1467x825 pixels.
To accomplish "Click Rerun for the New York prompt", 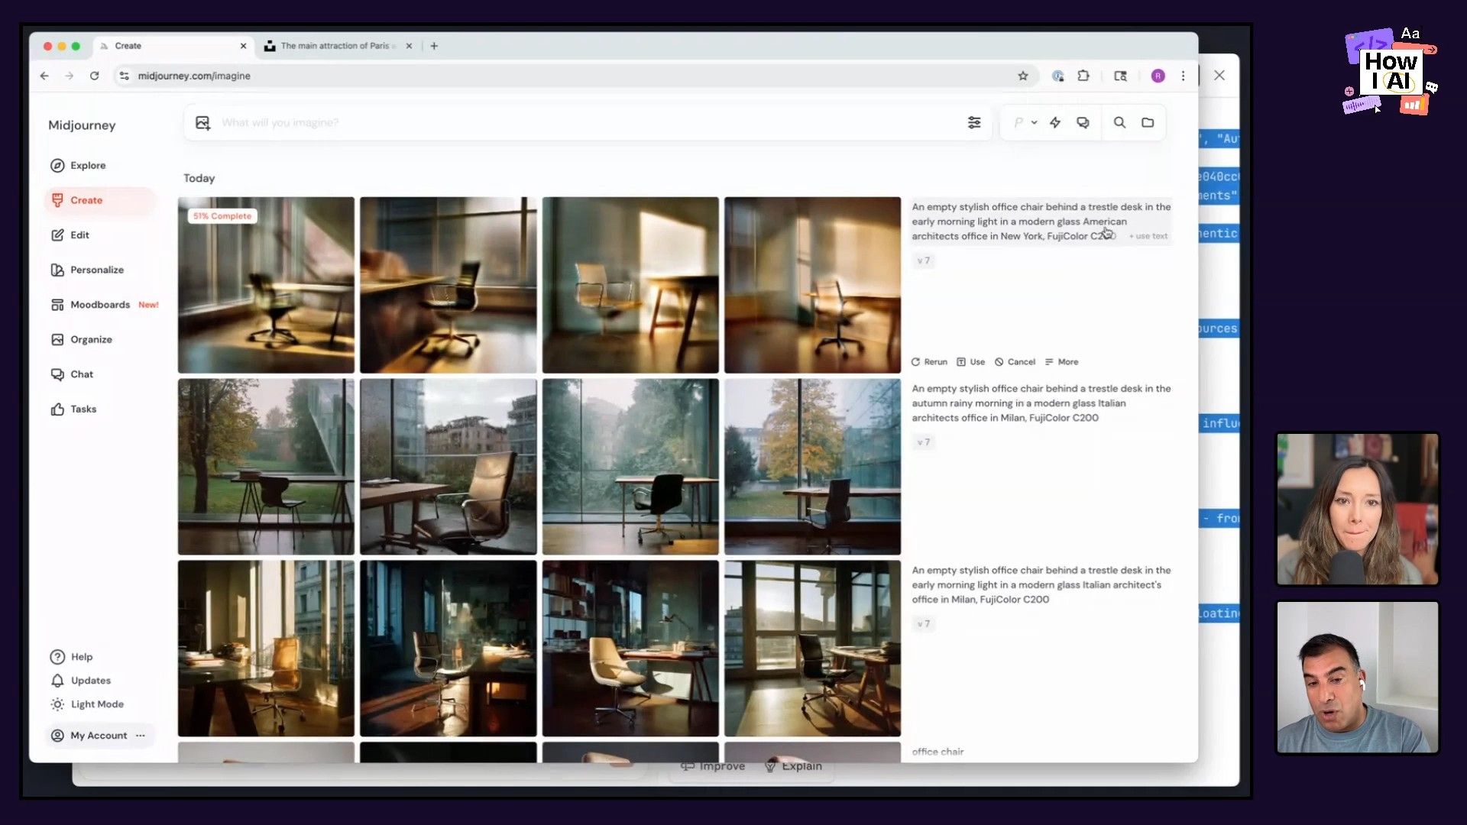I will point(929,362).
